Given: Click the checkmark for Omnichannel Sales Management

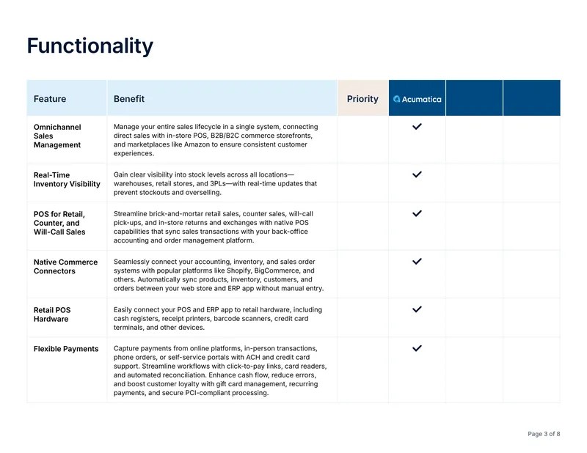Looking at the screenshot, I should pyautogui.click(x=417, y=126).
